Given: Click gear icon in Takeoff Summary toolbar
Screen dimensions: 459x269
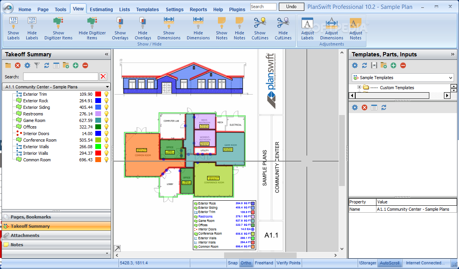Looking at the screenshot, I should [27, 66].
